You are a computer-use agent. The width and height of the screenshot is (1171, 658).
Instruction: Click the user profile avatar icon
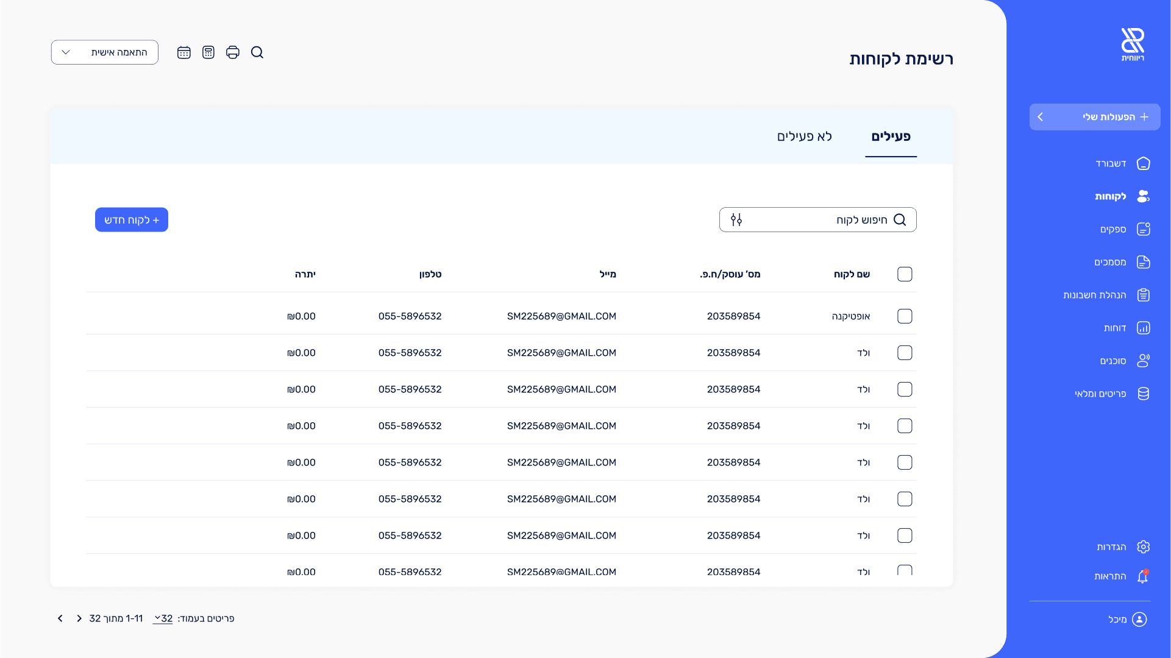point(1139,620)
